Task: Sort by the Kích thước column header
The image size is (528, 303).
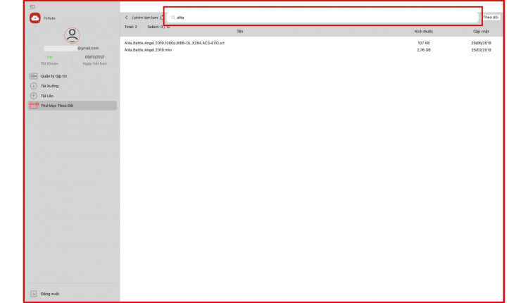Action: click(424, 31)
